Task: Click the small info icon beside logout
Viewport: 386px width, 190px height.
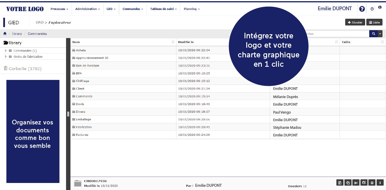Action: (380, 7)
